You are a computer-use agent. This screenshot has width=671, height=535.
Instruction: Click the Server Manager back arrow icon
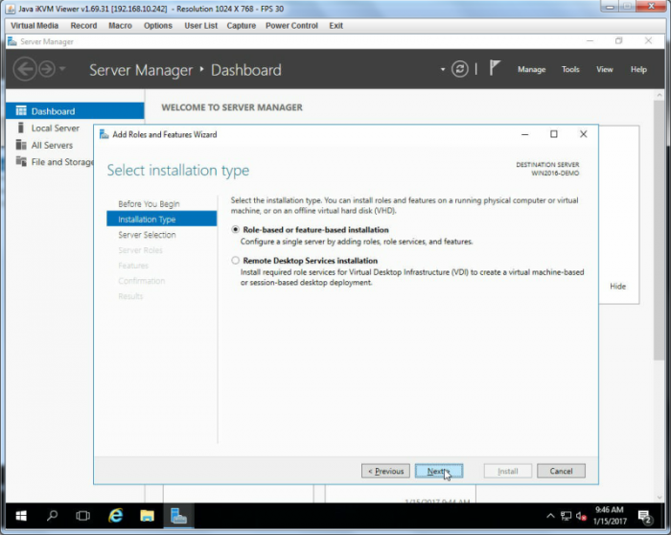(25, 69)
